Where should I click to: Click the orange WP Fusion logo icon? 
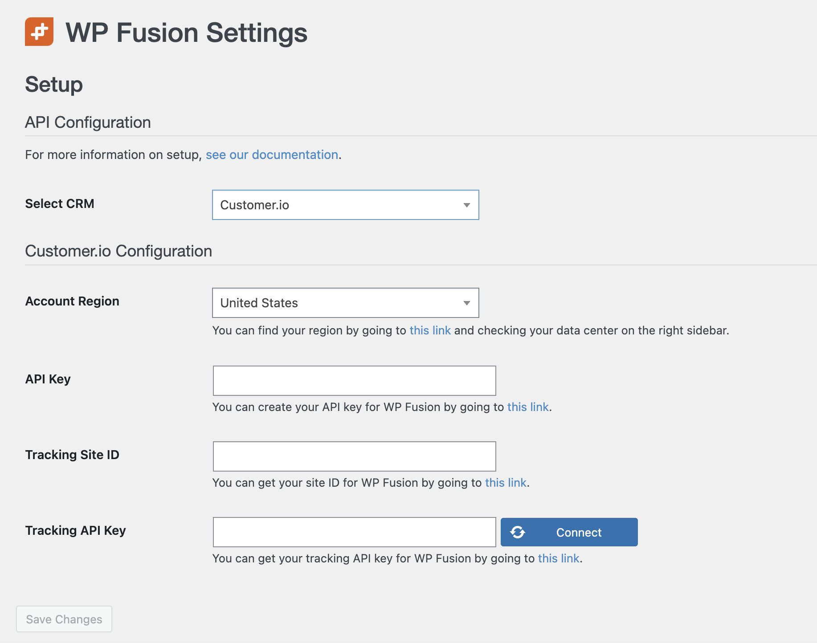pyautogui.click(x=39, y=32)
